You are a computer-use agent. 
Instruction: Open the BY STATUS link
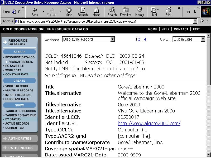coord(13,119)
